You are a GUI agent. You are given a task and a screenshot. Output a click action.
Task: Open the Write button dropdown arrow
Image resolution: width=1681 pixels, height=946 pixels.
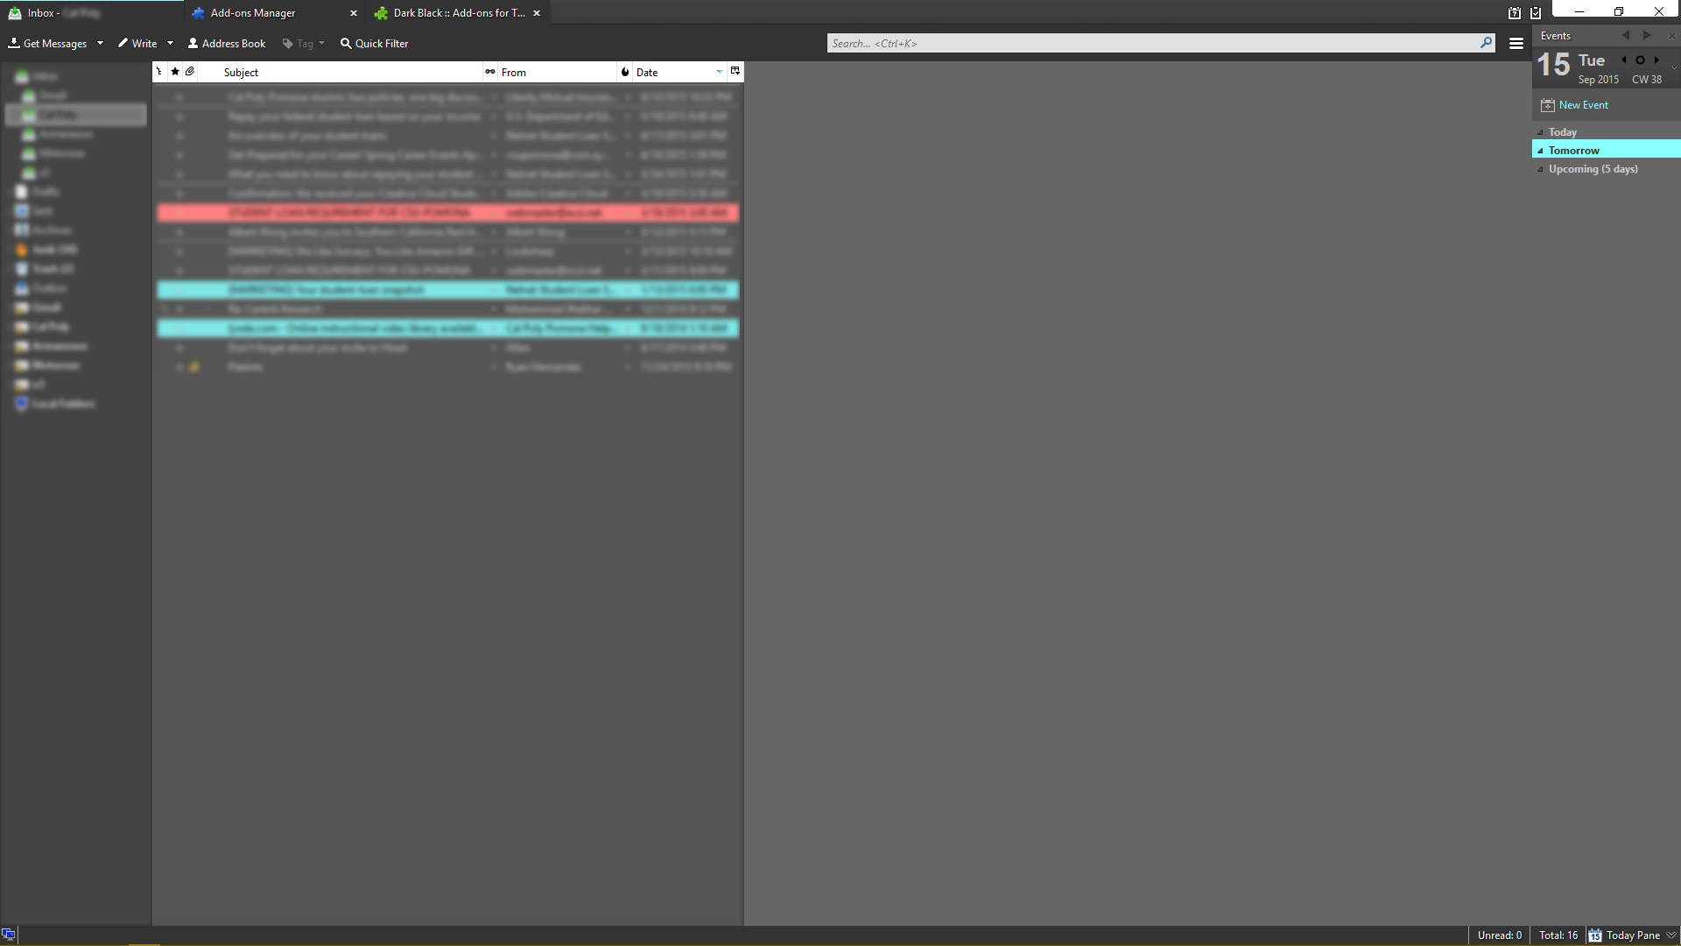(170, 44)
